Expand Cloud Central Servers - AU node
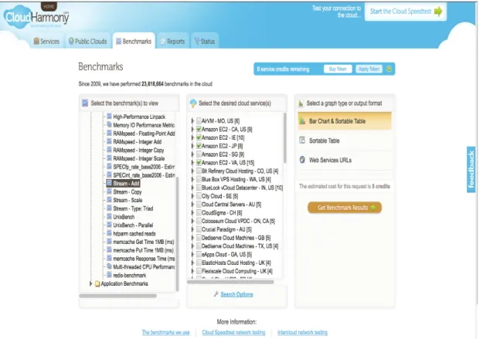This screenshot has height=339, width=483. pos(192,204)
